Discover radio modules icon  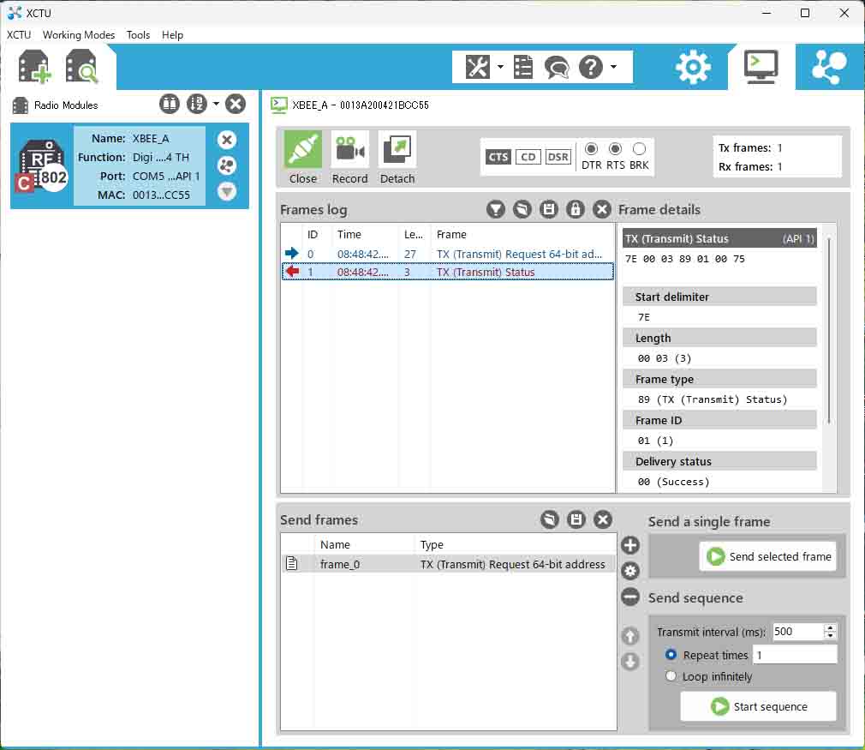click(x=81, y=67)
